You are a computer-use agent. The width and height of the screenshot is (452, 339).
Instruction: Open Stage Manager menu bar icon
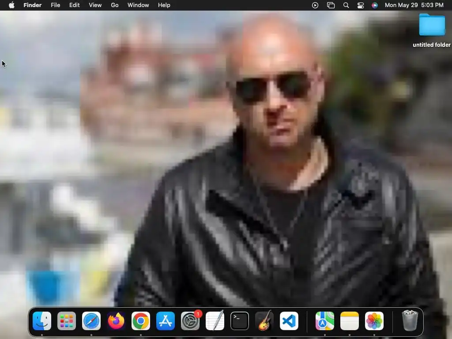pyautogui.click(x=331, y=5)
